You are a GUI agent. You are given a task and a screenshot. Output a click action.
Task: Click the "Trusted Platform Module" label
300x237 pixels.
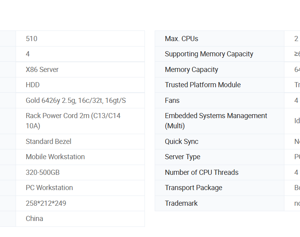pos(203,85)
